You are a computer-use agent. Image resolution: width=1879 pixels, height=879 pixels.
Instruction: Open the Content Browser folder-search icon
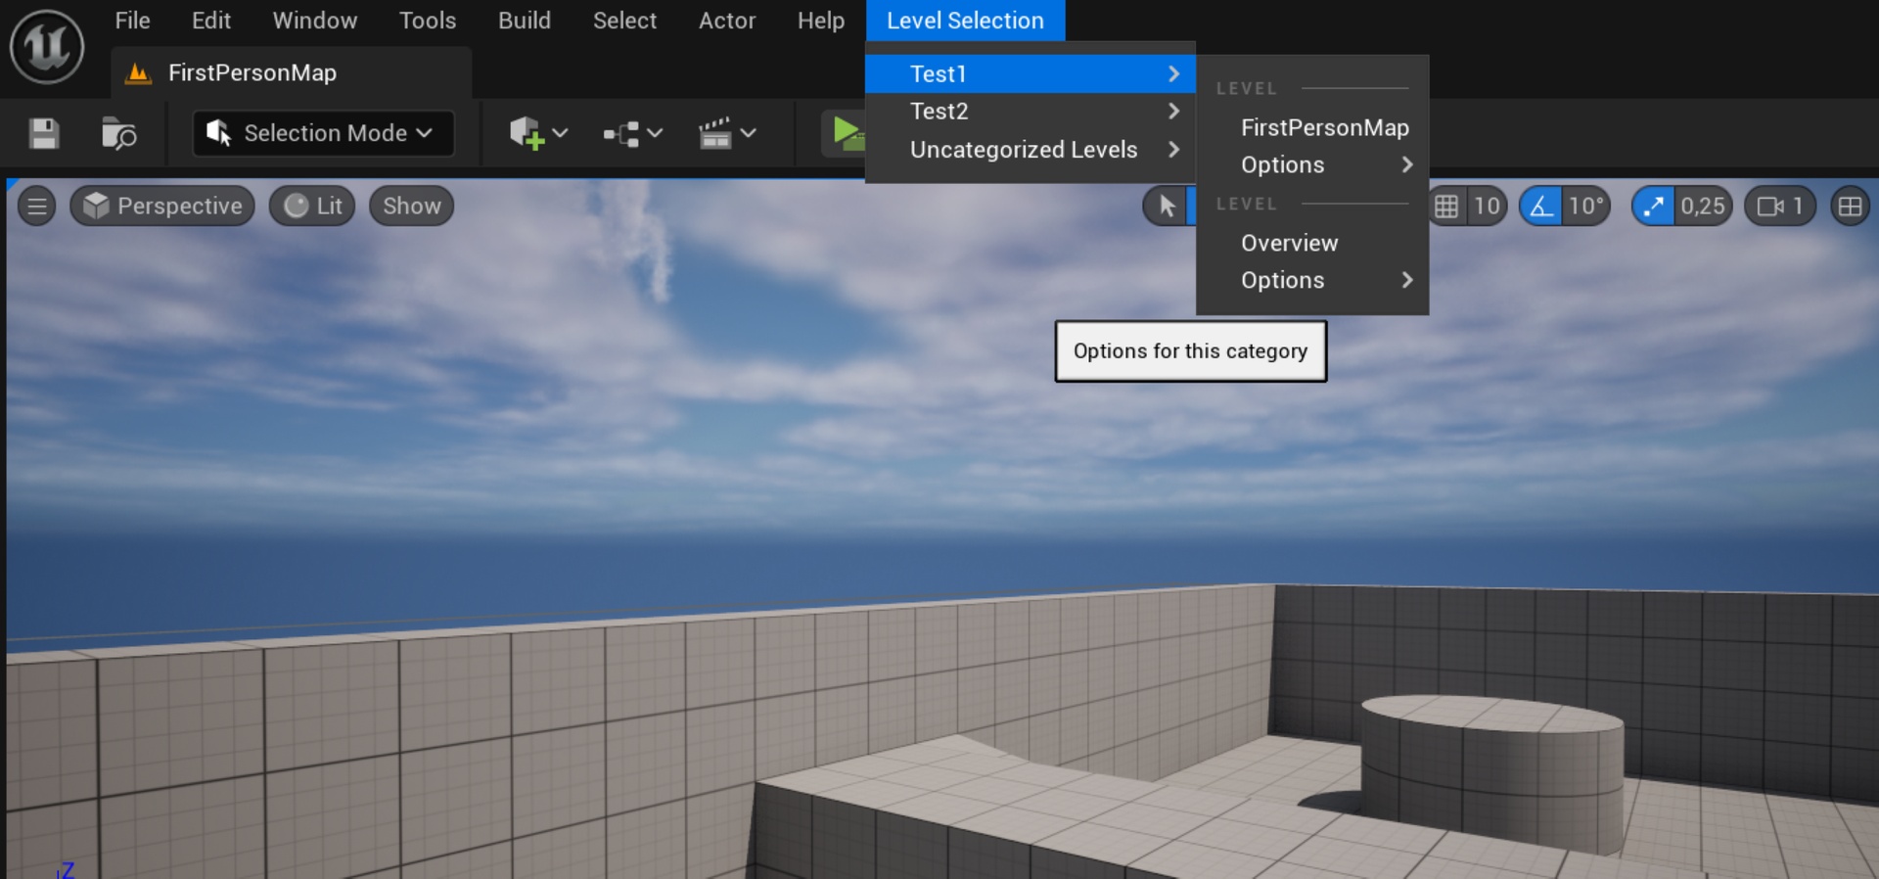(x=118, y=133)
